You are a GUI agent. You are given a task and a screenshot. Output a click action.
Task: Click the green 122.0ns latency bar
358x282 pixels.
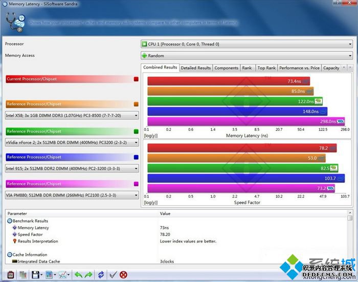(x=235, y=101)
